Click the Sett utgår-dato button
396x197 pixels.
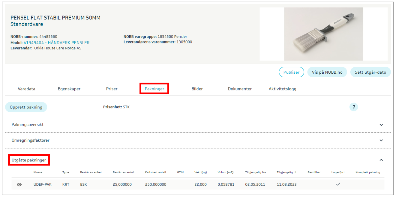(x=370, y=72)
